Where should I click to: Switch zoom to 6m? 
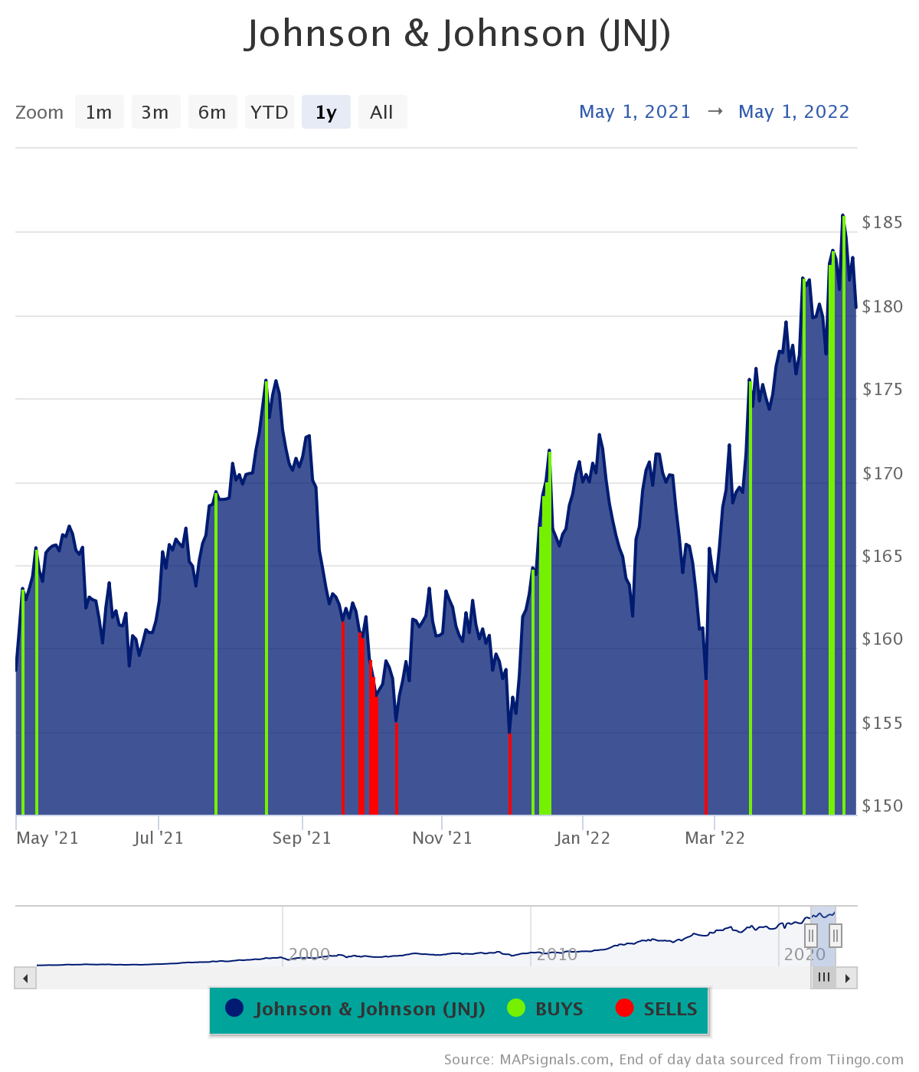tap(212, 113)
